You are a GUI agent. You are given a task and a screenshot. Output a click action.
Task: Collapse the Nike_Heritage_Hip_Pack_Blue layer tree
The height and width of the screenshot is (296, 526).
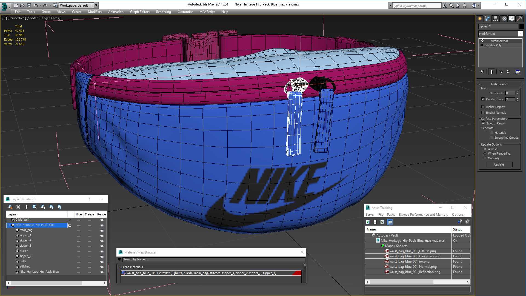pos(8,225)
